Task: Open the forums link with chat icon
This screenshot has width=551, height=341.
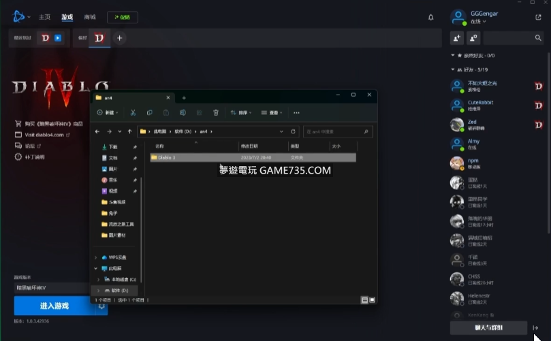Action: pyautogui.click(x=28, y=146)
